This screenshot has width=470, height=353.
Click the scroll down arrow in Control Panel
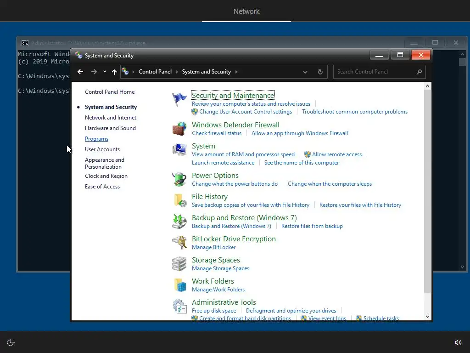point(427,316)
